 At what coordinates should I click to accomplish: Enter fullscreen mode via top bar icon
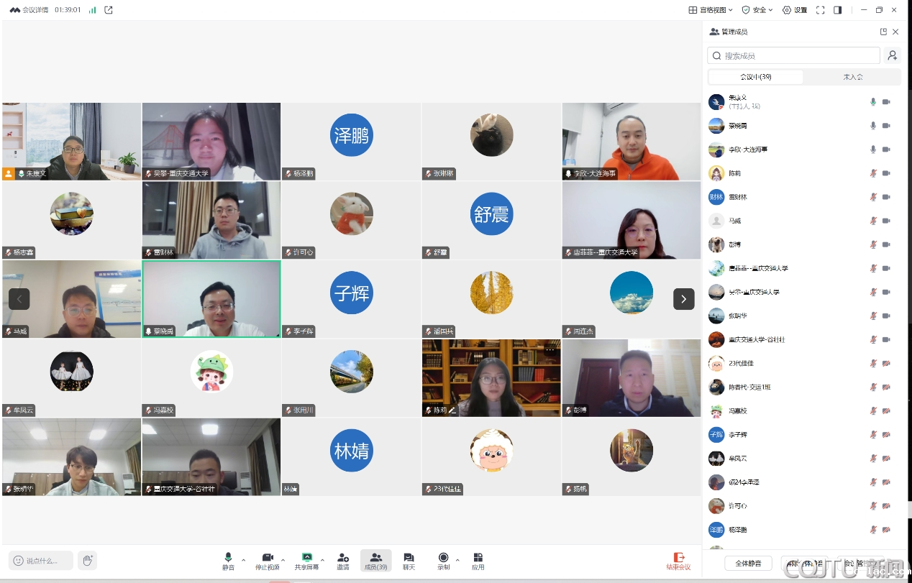click(x=820, y=10)
